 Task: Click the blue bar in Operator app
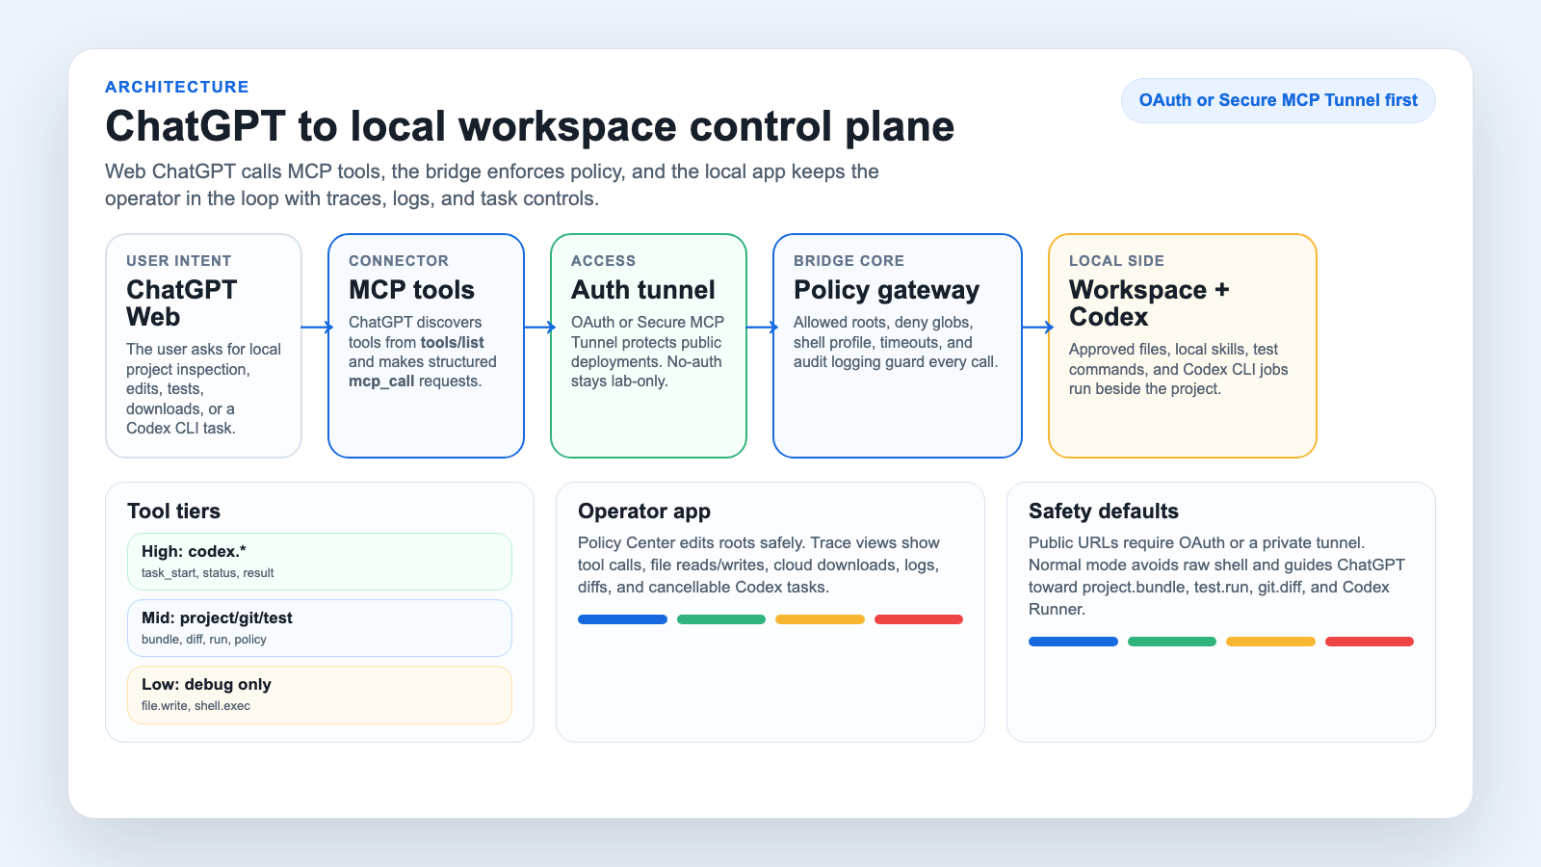click(x=622, y=619)
